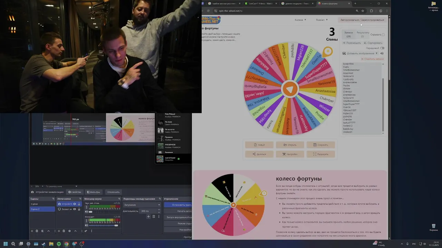The height and width of the screenshot is (248, 442).
Task: Click the Новый button below wheel
Action: point(259,145)
